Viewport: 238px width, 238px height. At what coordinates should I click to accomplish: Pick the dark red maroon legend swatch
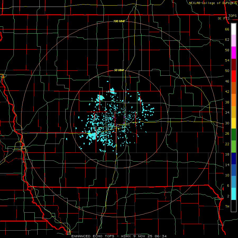234,64
